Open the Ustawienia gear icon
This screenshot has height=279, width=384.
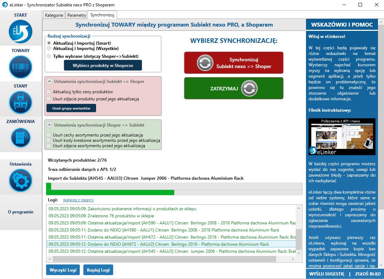pyautogui.click(x=21, y=180)
